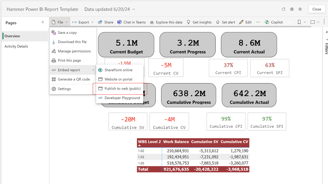Click the refresh icon in header
This screenshot has width=328, height=184.
tap(283, 9)
